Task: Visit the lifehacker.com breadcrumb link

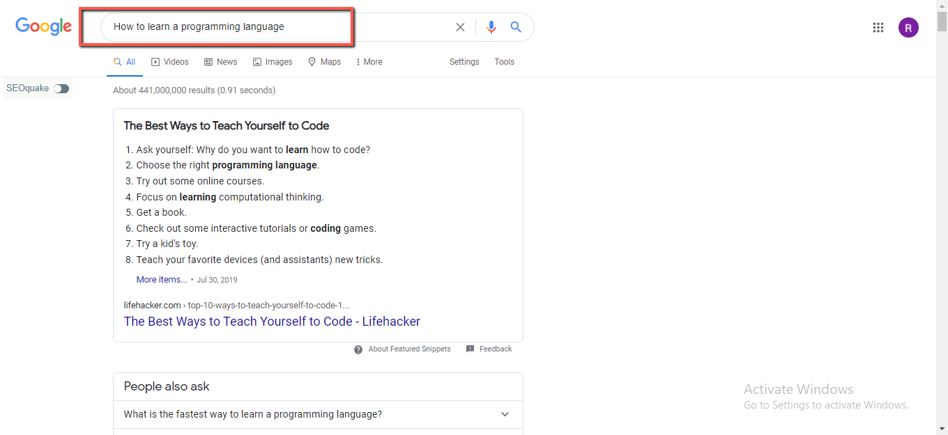Action: tap(152, 305)
